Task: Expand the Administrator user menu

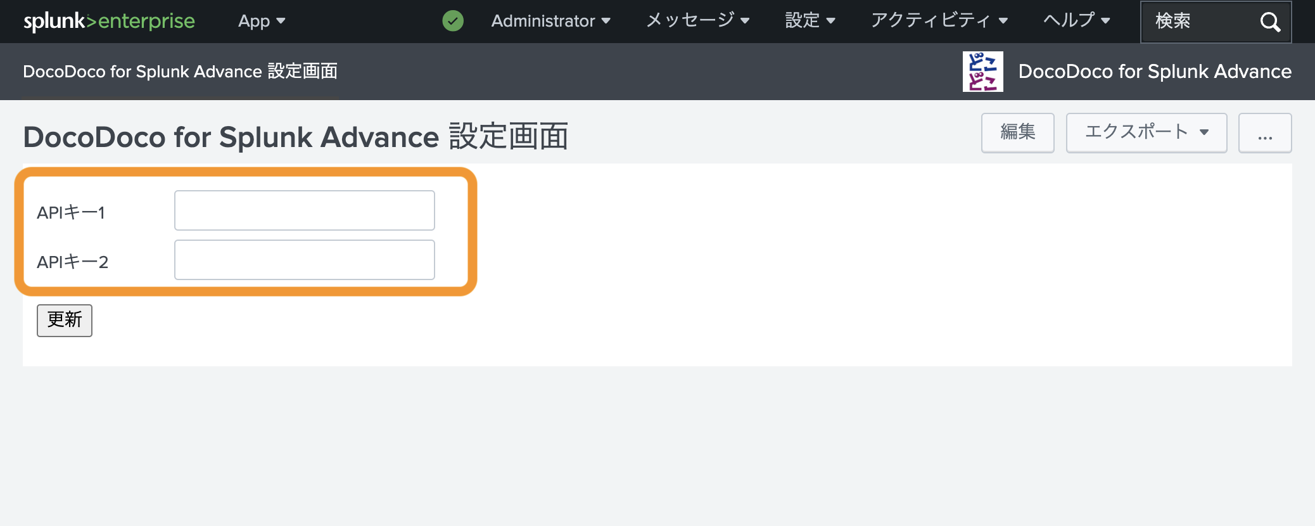Action: [550, 22]
